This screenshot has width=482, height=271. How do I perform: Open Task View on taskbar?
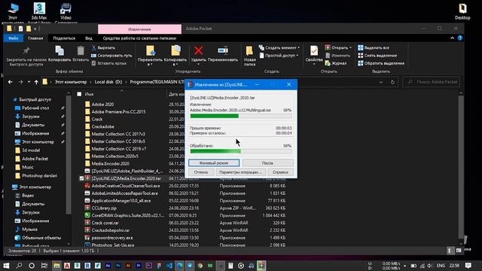(44, 266)
